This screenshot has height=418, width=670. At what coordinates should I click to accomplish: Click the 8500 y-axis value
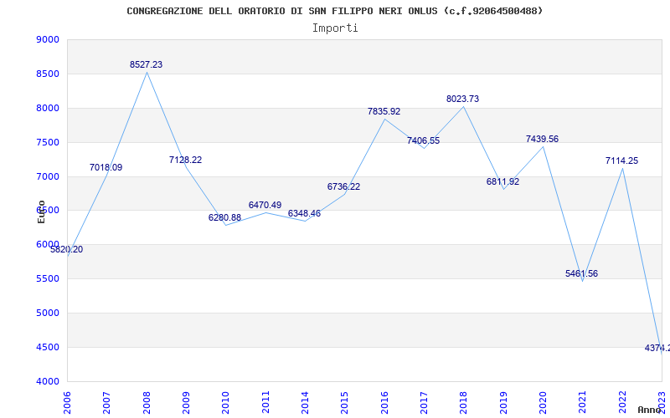pyautogui.click(x=48, y=74)
